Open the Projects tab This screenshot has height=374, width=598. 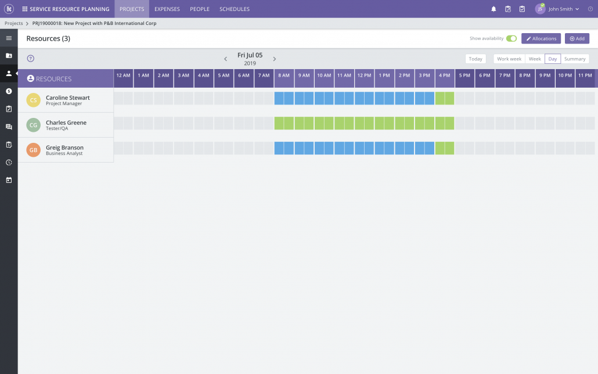132,9
